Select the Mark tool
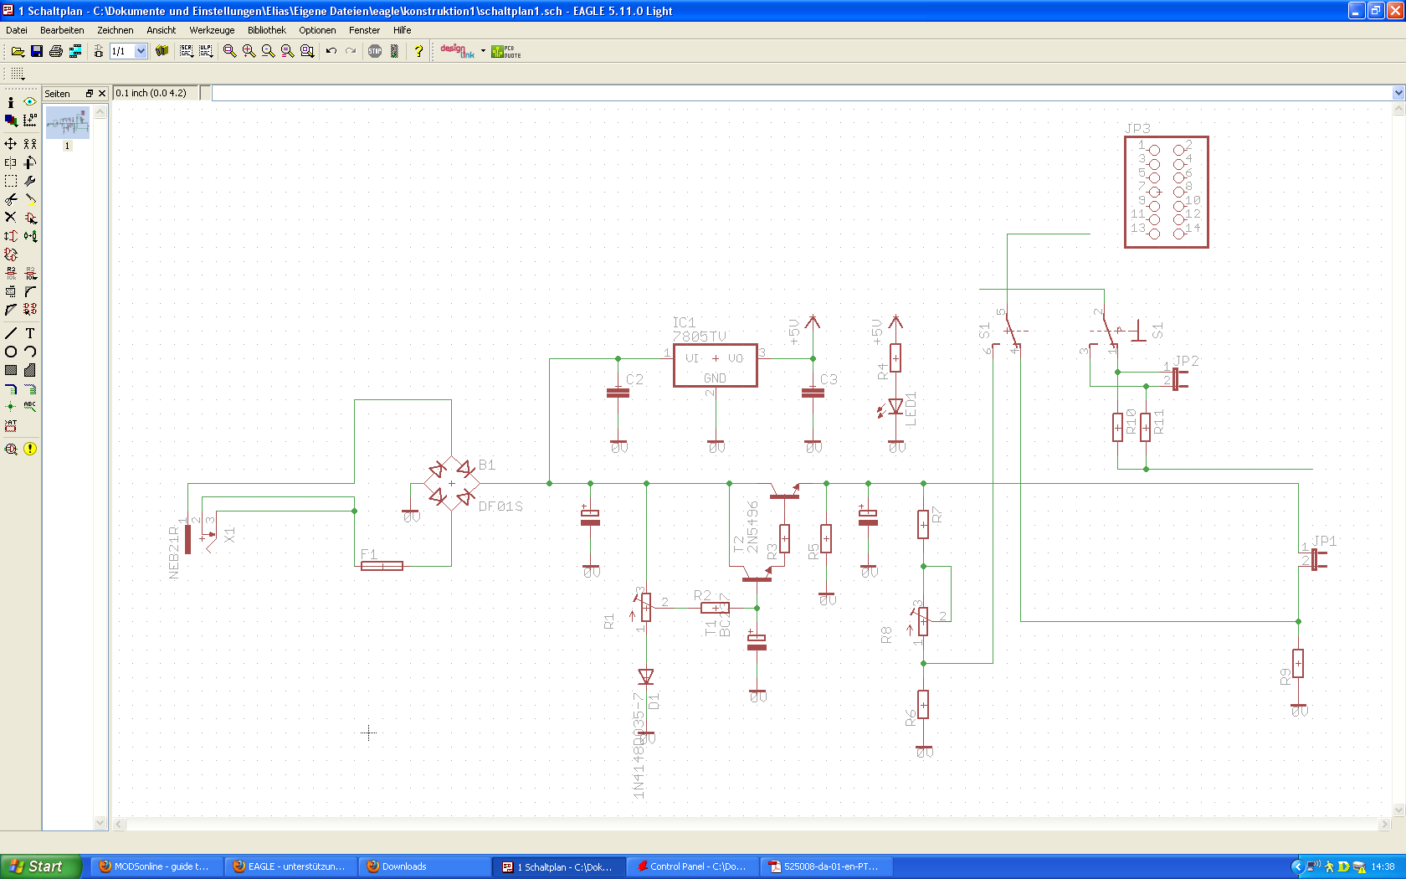The width and height of the screenshot is (1406, 879). click(x=30, y=121)
